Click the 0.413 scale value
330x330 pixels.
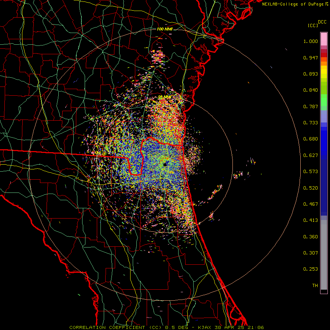(311, 220)
